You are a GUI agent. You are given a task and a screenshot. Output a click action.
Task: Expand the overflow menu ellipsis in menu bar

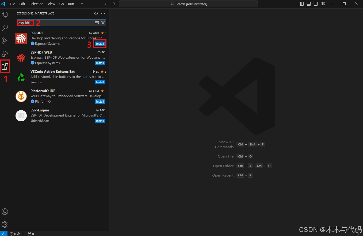[81, 4]
